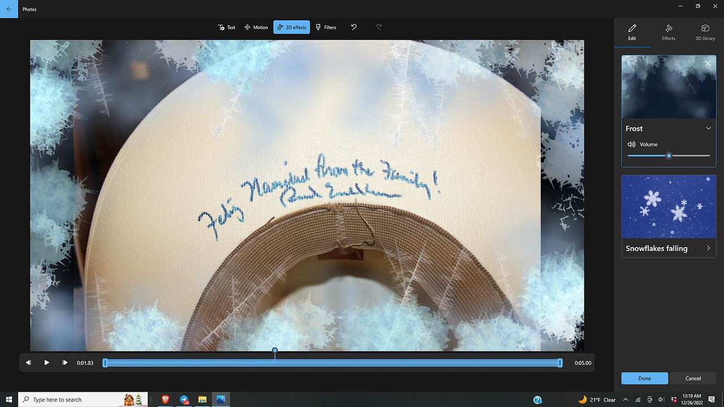Viewport: 724px width, 407px height.
Task: Click the effect start handle on timeline
Action: pyautogui.click(x=105, y=363)
